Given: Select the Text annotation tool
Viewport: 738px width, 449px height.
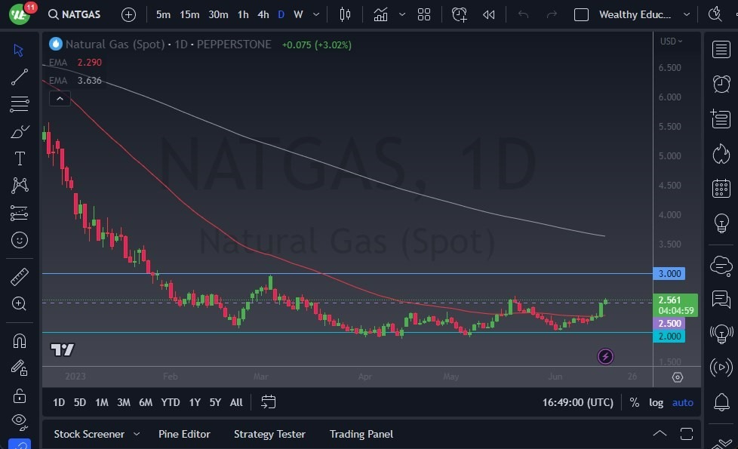Looking at the screenshot, I should (20, 158).
